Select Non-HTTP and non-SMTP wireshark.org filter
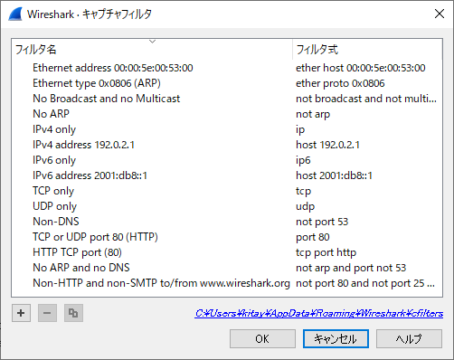Viewport: 454px width, 360px height. click(161, 283)
